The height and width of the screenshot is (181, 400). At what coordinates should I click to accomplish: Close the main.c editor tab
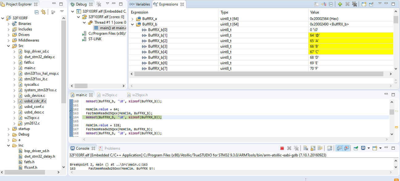point(91,95)
